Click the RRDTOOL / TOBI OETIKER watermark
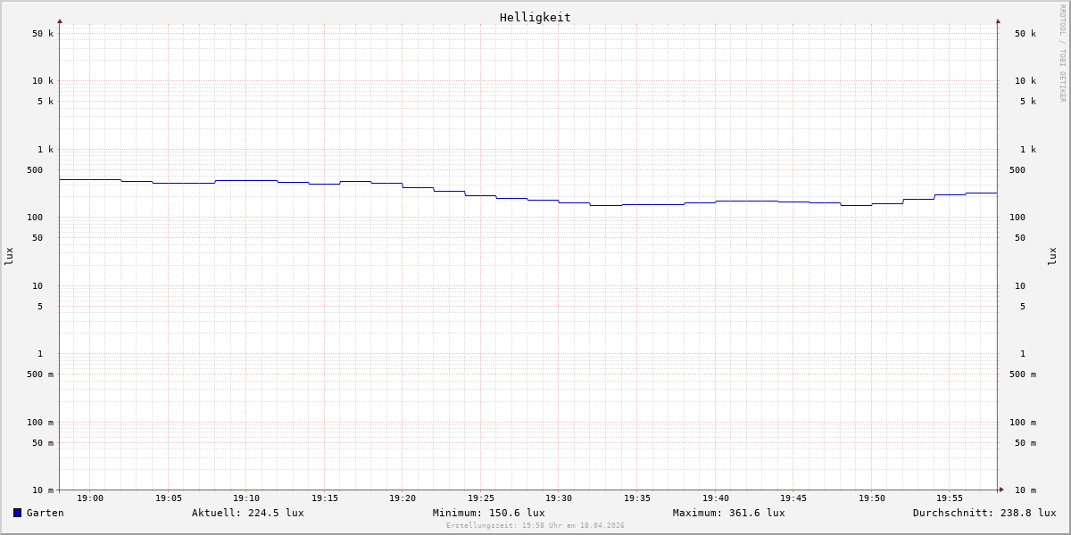This screenshot has width=1071, height=535. 1062,53
